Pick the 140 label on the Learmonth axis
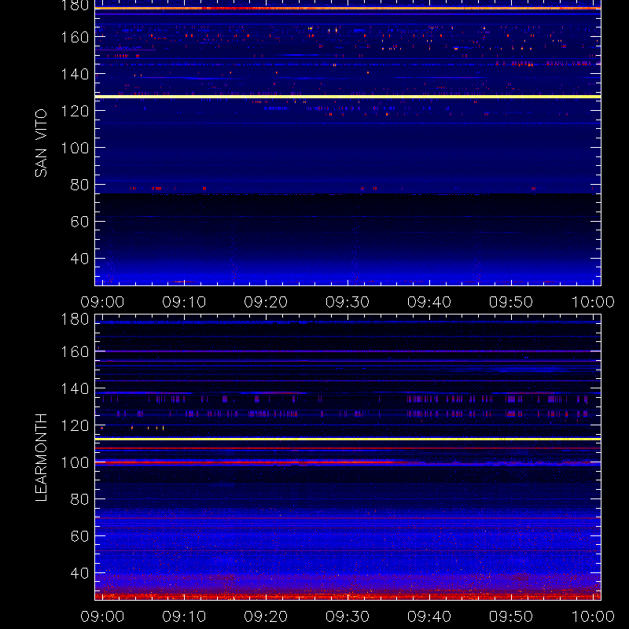 (x=75, y=388)
